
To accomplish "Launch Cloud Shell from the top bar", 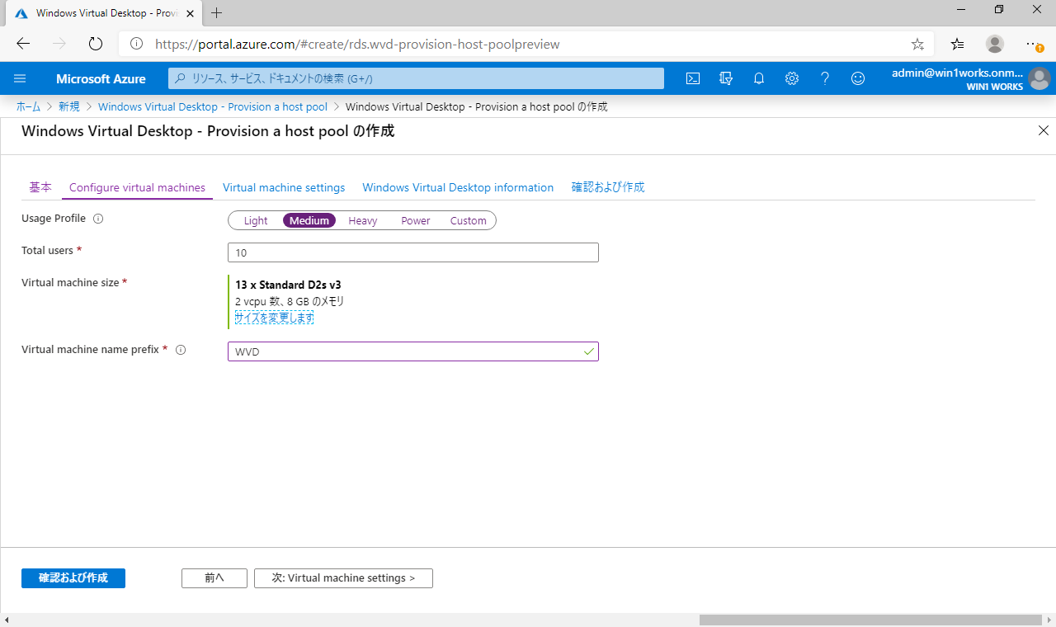I will pos(693,78).
